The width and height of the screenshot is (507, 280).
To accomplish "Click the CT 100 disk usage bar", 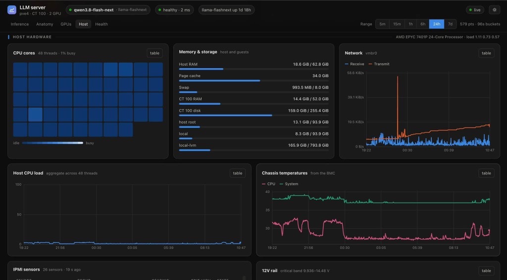I will [x=253, y=116].
